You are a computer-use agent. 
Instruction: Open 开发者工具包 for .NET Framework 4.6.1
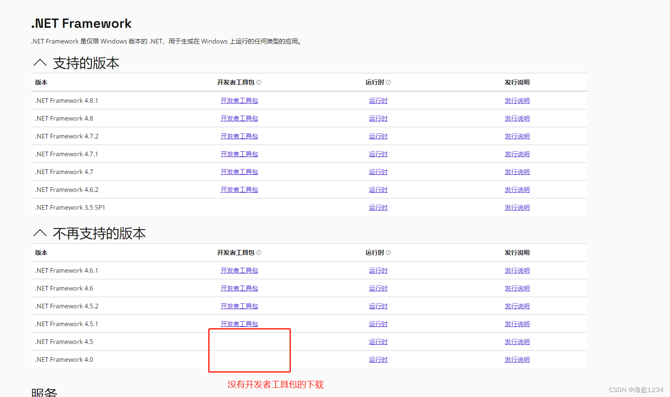pyautogui.click(x=239, y=270)
